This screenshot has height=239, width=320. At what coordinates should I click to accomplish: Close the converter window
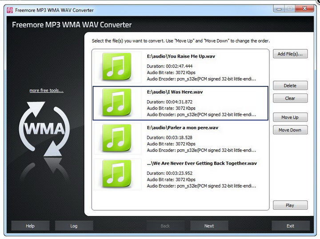(304, 8)
